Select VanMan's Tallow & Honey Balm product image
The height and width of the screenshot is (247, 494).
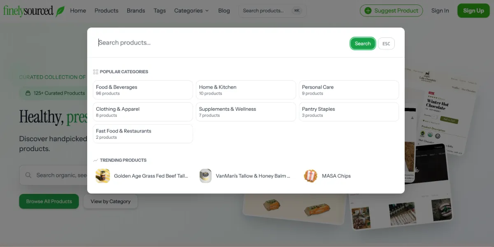tap(205, 176)
